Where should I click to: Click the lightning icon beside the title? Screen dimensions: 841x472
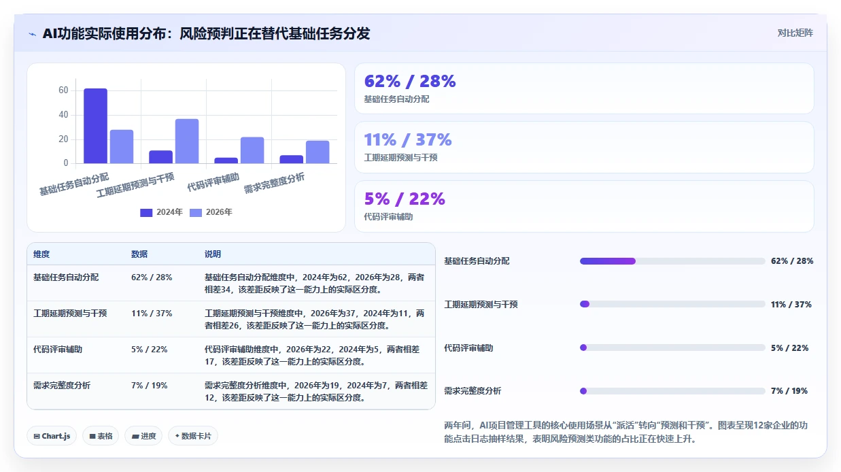(x=32, y=34)
